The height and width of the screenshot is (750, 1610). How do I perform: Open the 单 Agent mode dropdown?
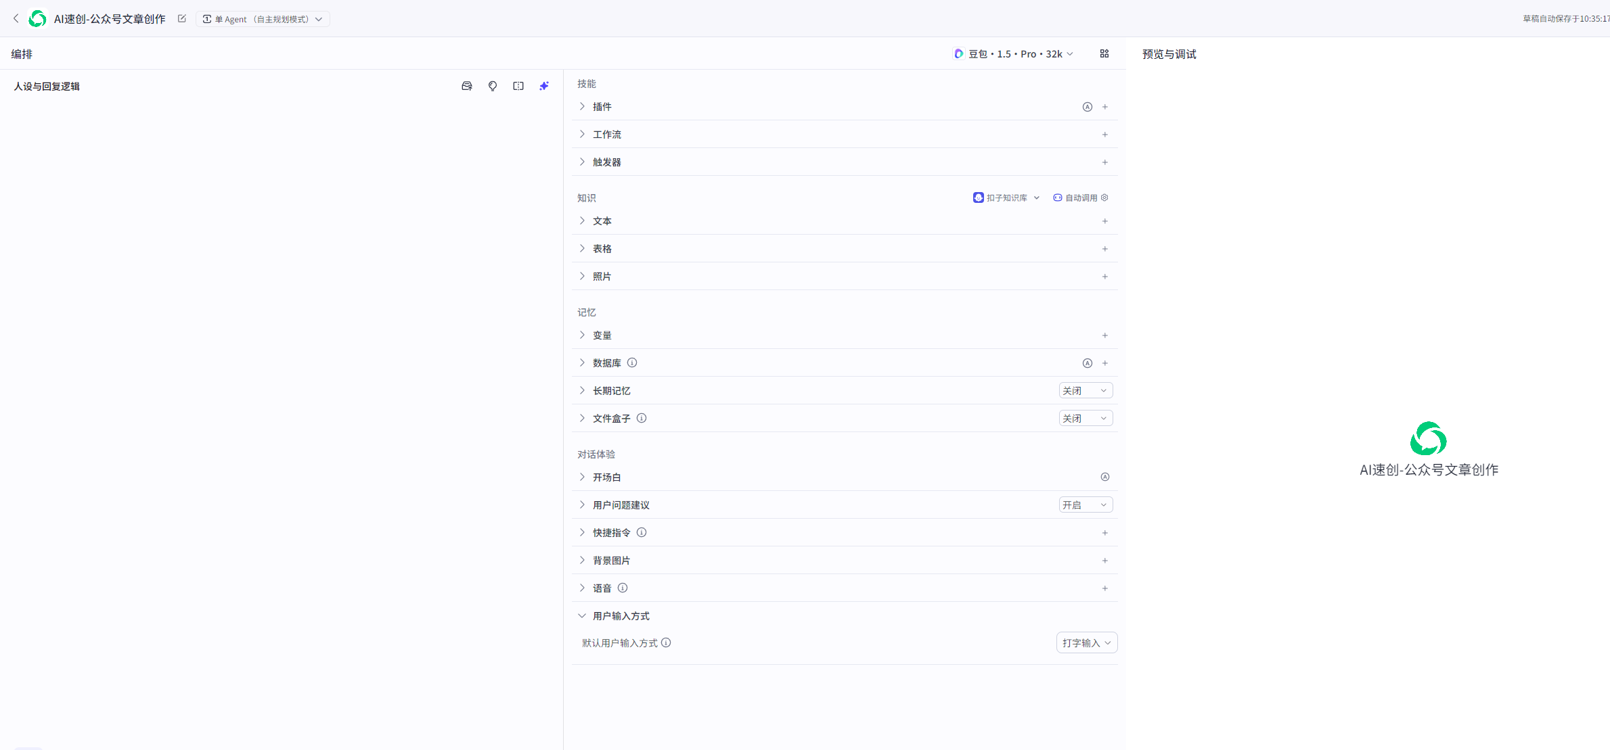[x=263, y=19]
